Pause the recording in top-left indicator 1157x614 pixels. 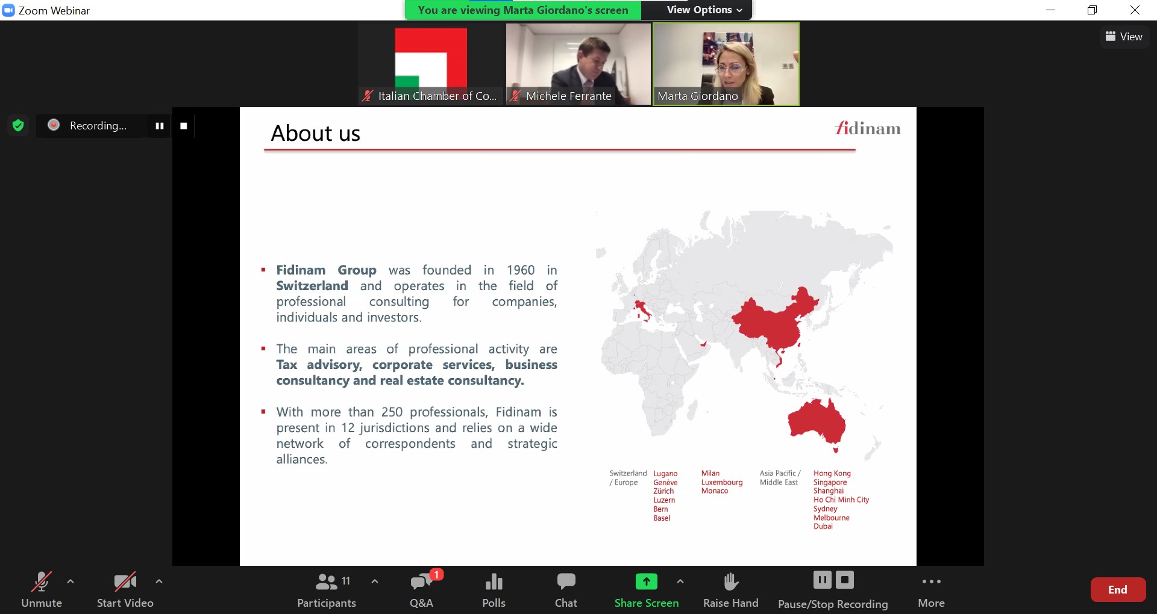pyautogui.click(x=160, y=126)
